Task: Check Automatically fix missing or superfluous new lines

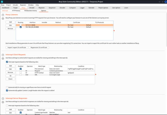Action: (x=7, y=87)
